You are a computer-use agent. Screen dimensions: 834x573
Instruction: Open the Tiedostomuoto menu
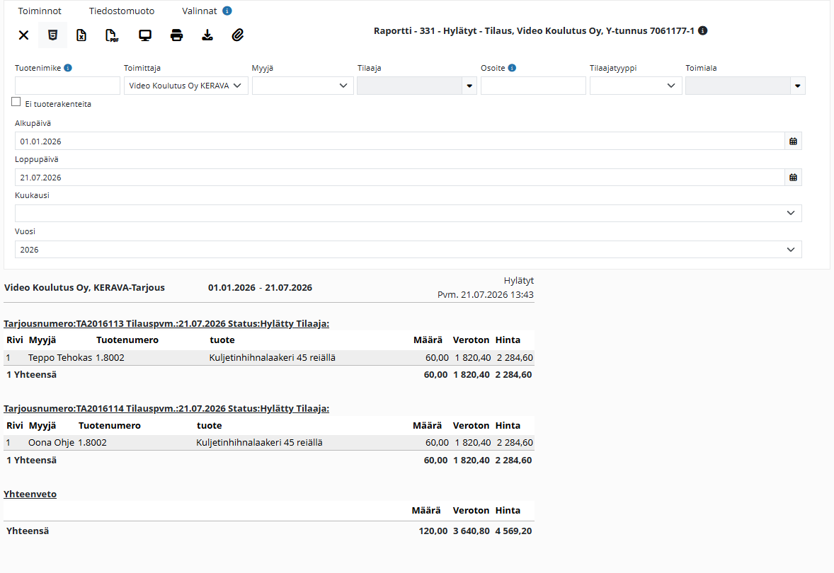click(122, 11)
